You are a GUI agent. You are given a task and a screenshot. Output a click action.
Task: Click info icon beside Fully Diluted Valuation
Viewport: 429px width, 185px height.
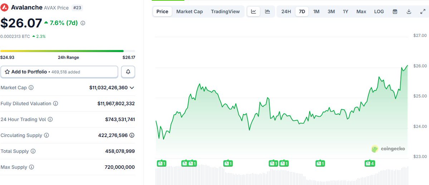point(55,104)
